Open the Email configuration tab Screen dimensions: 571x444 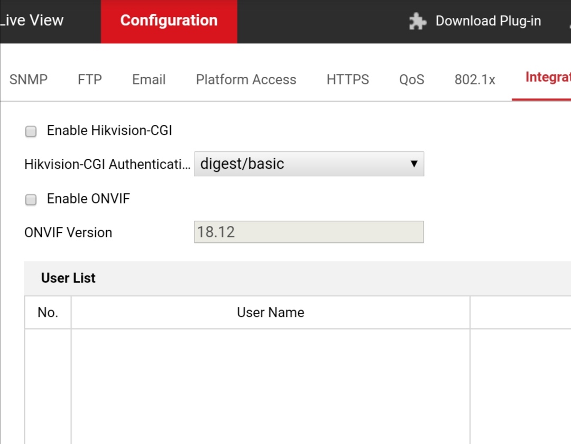[148, 79]
